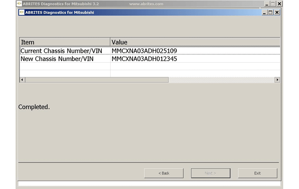Exit the wizard with the Exit button

pyautogui.click(x=257, y=173)
